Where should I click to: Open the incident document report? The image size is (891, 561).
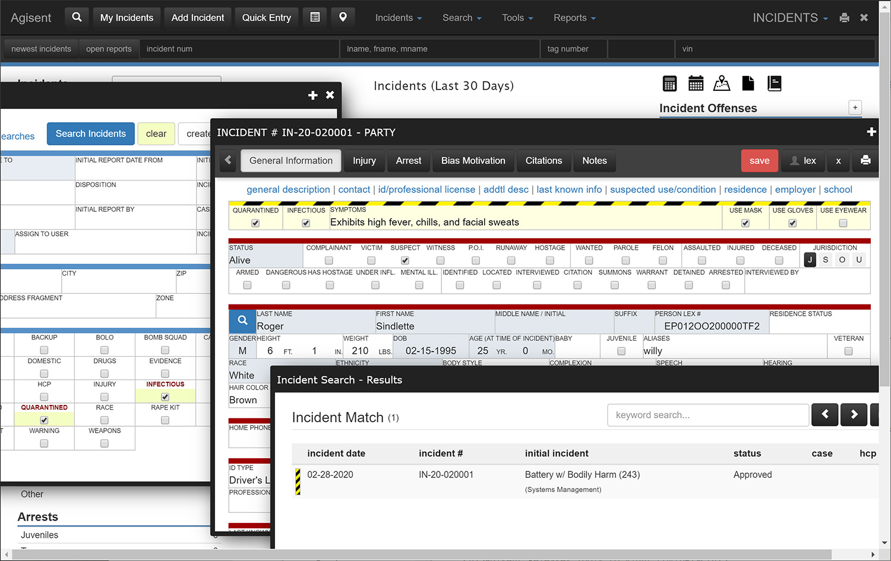748,84
